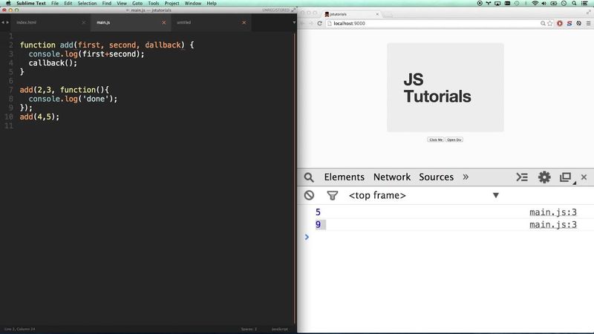
Task: Click the Click Me button on the page
Action: (436, 140)
